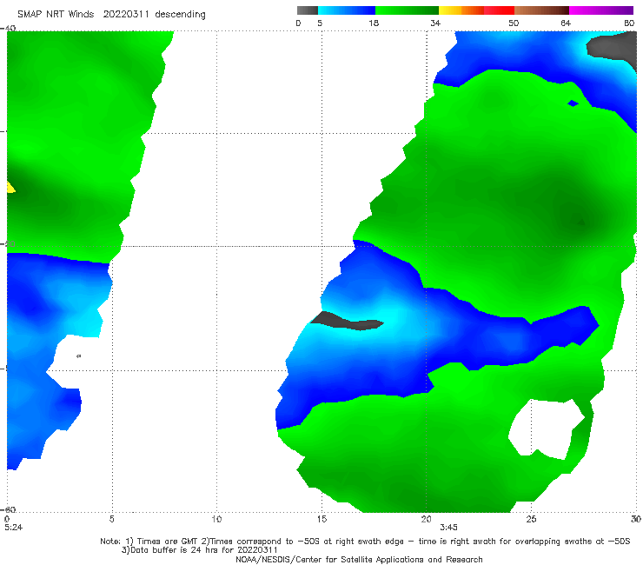
Task: Click the 'NOAA/NESDIS/Center for Satellite Applications and Research' credit
Action: 359,559
